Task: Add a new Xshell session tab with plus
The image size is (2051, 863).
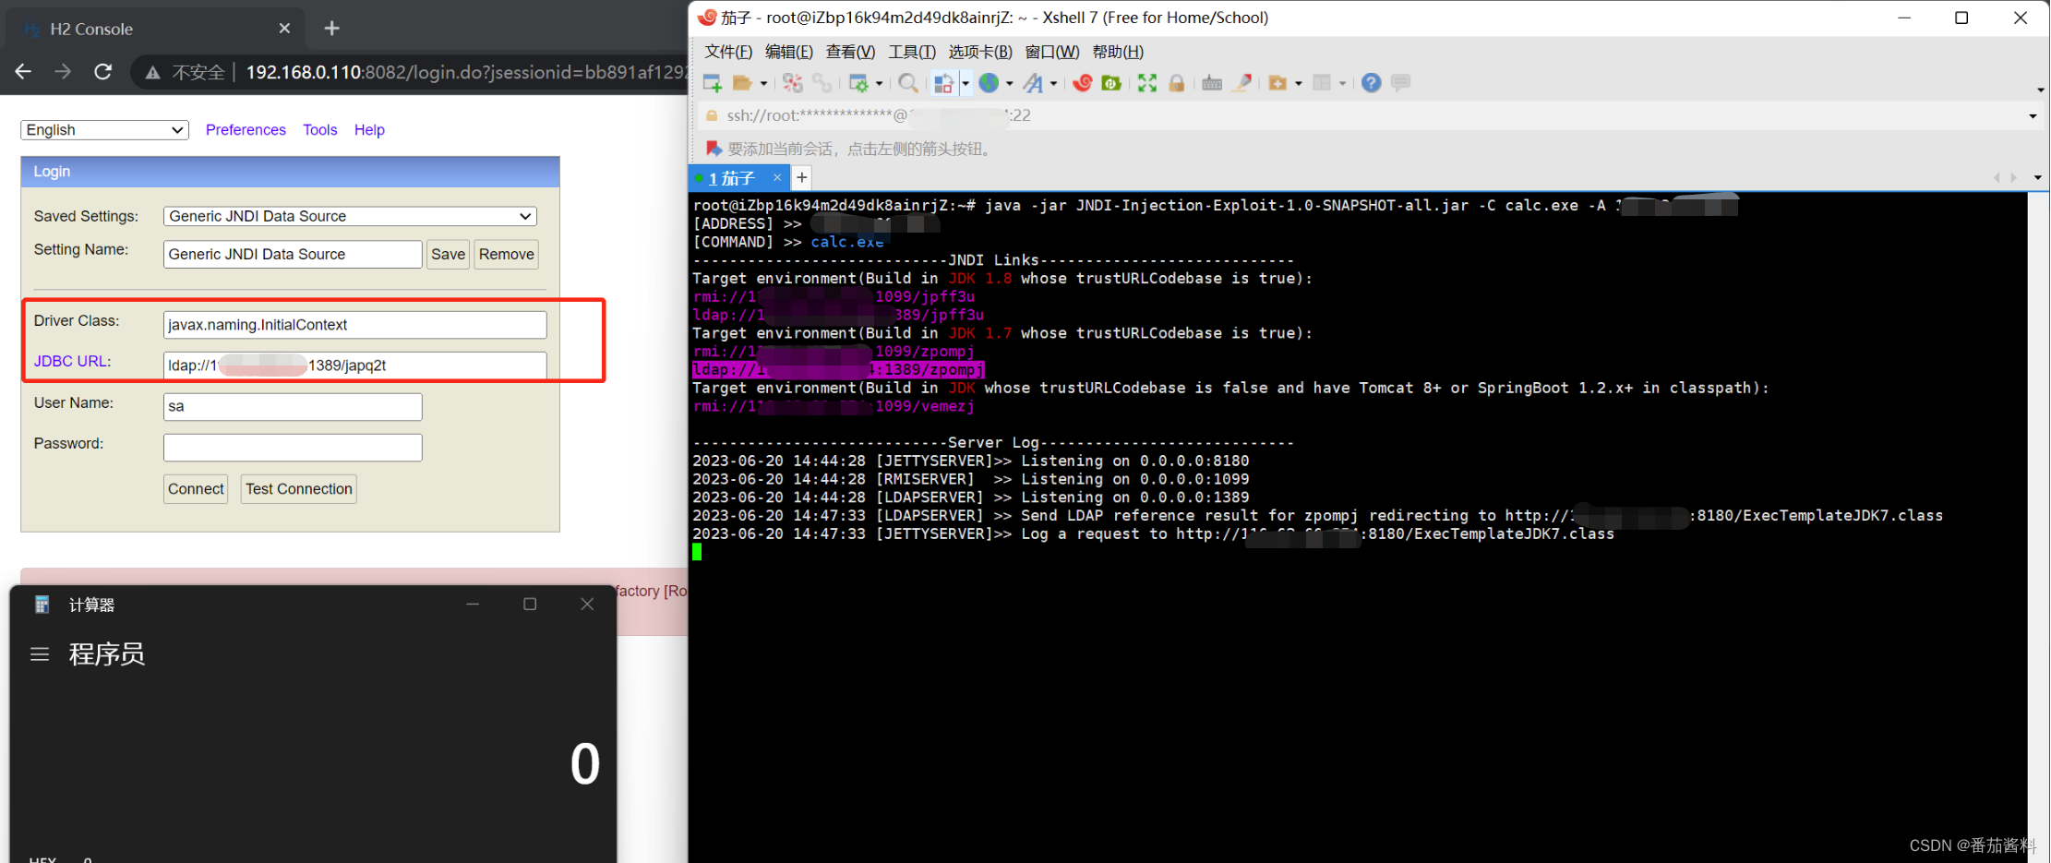Action: (x=802, y=177)
